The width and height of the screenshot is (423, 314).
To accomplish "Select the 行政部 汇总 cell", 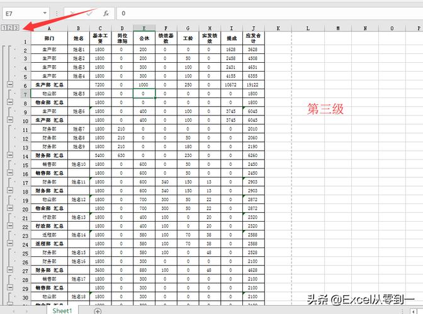I will (x=49, y=225).
